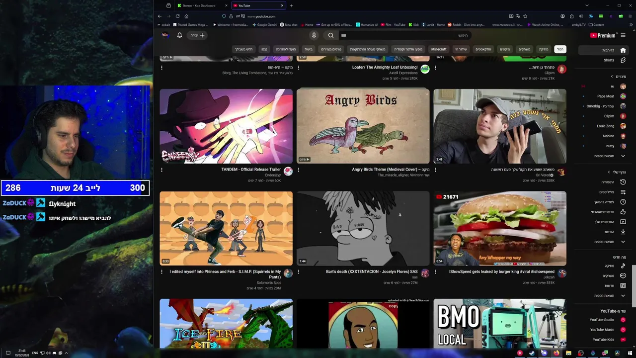Image resolution: width=636 pixels, height=358 pixels.
Task: Open options for IShowSpeed burger king video
Action: pos(435,272)
